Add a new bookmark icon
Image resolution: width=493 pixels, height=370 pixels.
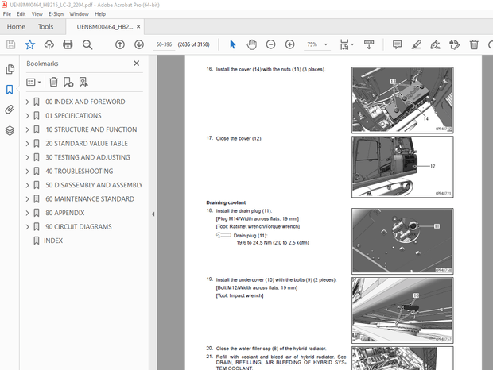68,82
